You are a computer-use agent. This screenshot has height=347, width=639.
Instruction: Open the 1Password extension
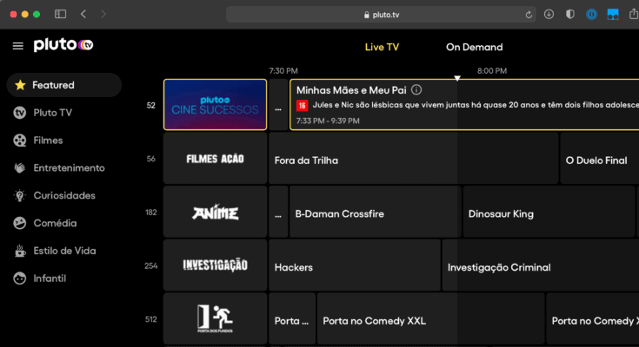tap(591, 14)
